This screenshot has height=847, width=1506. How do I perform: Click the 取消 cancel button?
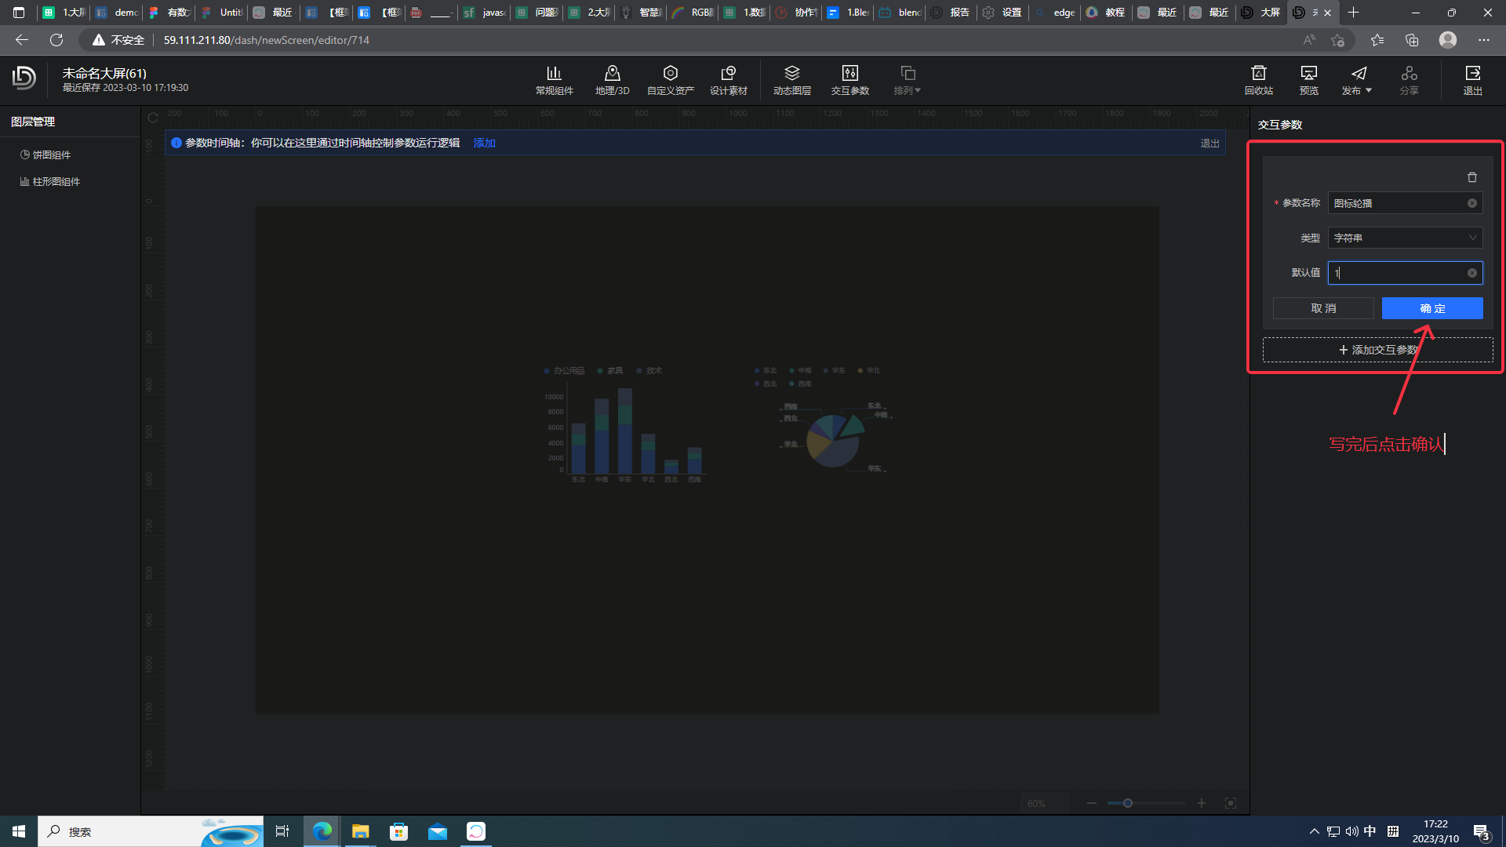point(1322,308)
